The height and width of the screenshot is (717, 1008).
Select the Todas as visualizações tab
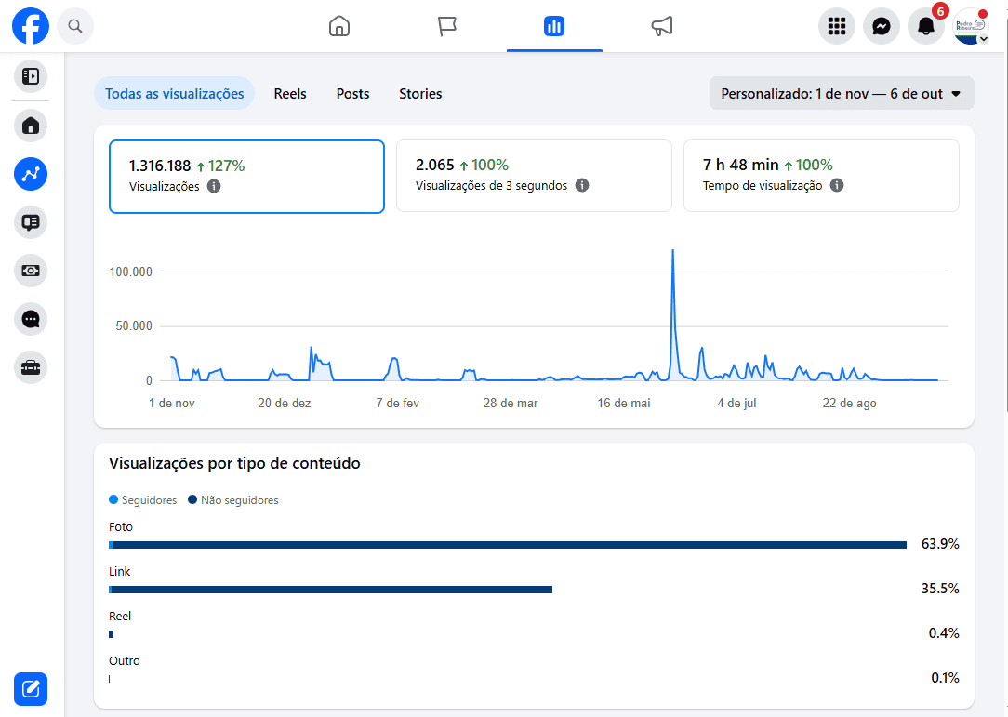(x=174, y=94)
